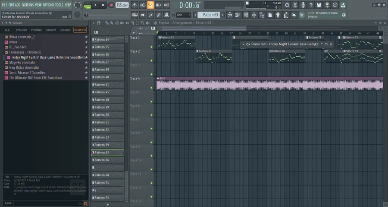This screenshot has width=388, height=207.
Task: Select the Playlist zoom tool
Action: (143, 23)
